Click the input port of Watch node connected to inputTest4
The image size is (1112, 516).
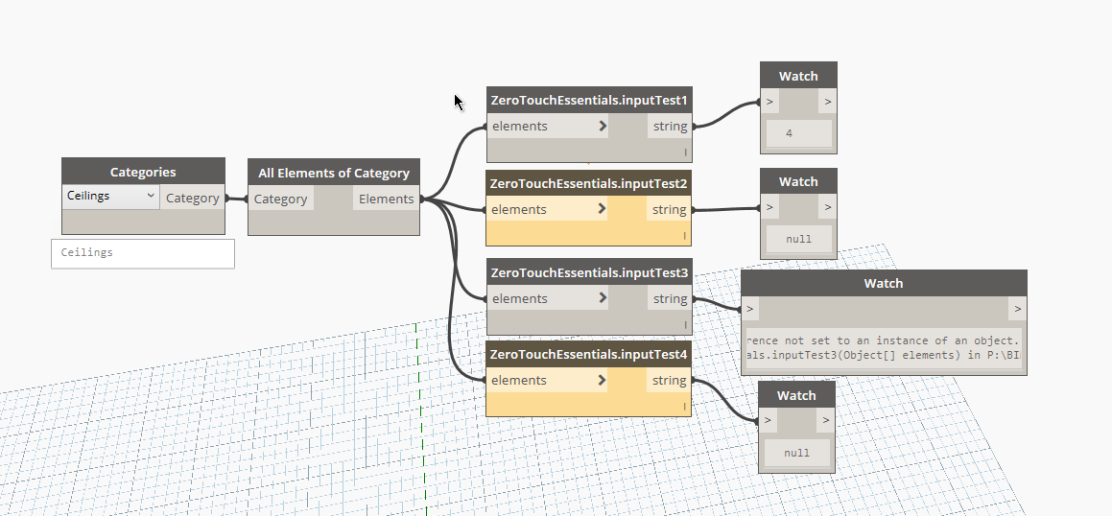coord(769,420)
